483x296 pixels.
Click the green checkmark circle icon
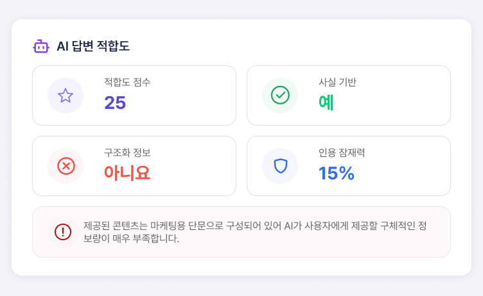[280, 95]
